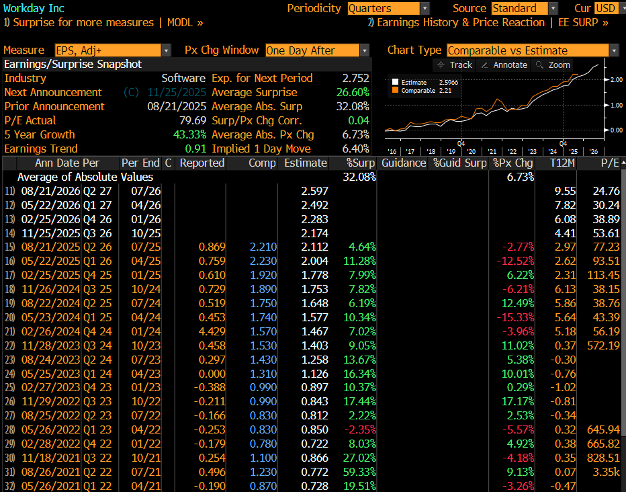The height and width of the screenshot is (492, 626).
Task: Select the Annotate pencil tool
Action: pos(504,65)
